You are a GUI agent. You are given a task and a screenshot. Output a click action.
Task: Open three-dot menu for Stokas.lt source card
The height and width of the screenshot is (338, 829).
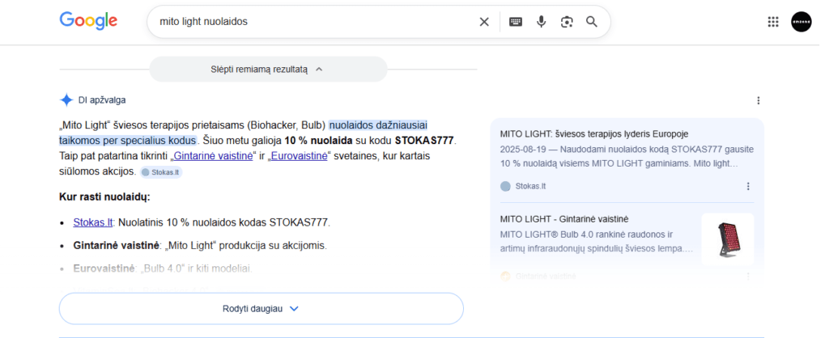click(748, 186)
